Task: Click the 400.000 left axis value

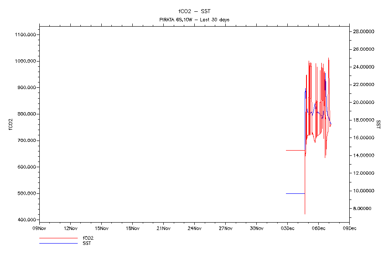Action: pos(26,220)
